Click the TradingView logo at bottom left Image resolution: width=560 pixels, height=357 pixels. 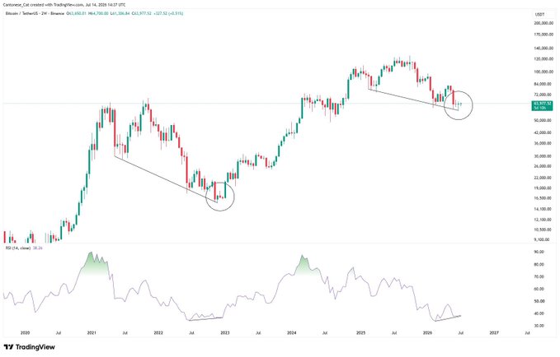(x=30, y=346)
